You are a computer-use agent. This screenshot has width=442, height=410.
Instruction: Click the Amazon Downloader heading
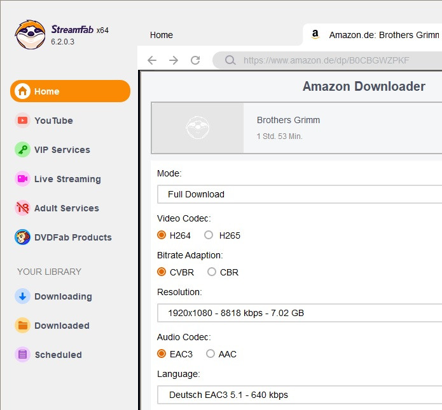click(364, 86)
